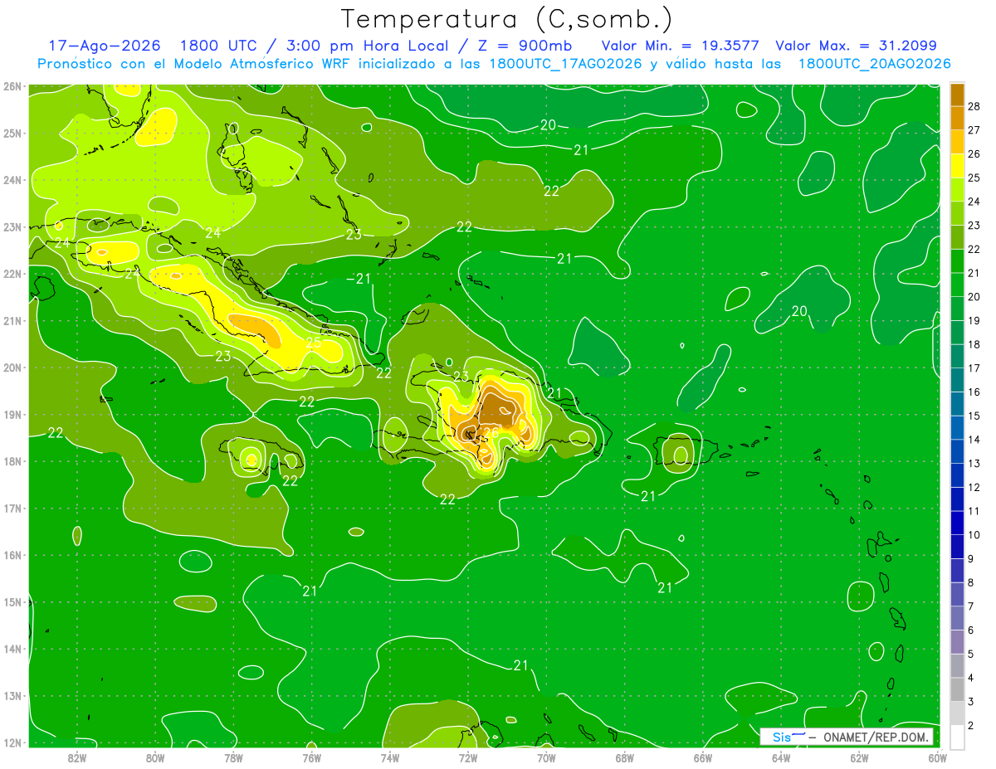Image resolution: width=996 pixels, height=769 pixels.
Task: Click the latitude axis label "25N"
Action: point(12,133)
